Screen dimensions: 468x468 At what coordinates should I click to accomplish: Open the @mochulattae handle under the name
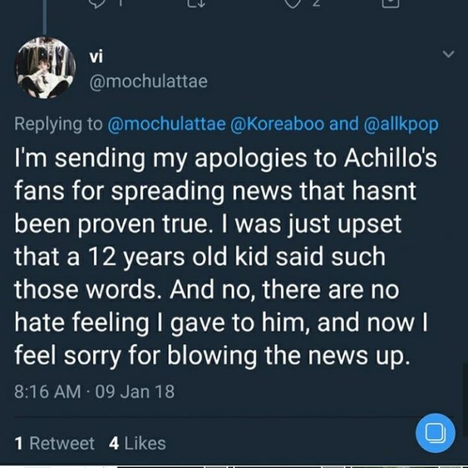[148, 81]
